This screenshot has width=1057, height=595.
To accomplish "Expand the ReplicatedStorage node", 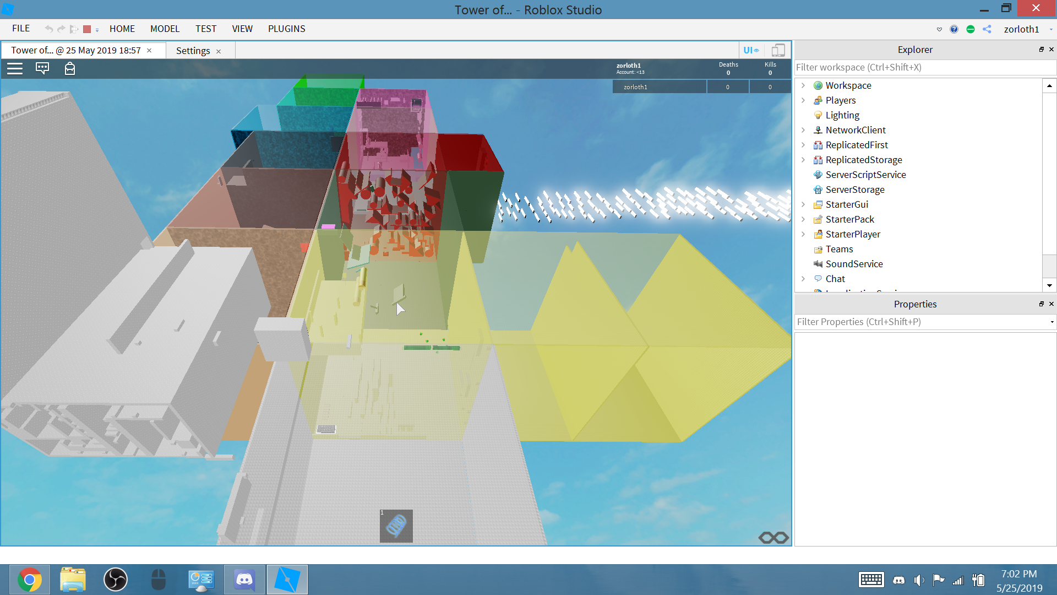I will pyautogui.click(x=803, y=160).
